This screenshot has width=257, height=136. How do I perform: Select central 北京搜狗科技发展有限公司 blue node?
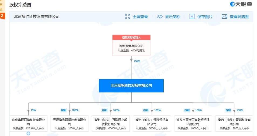coord(131,86)
